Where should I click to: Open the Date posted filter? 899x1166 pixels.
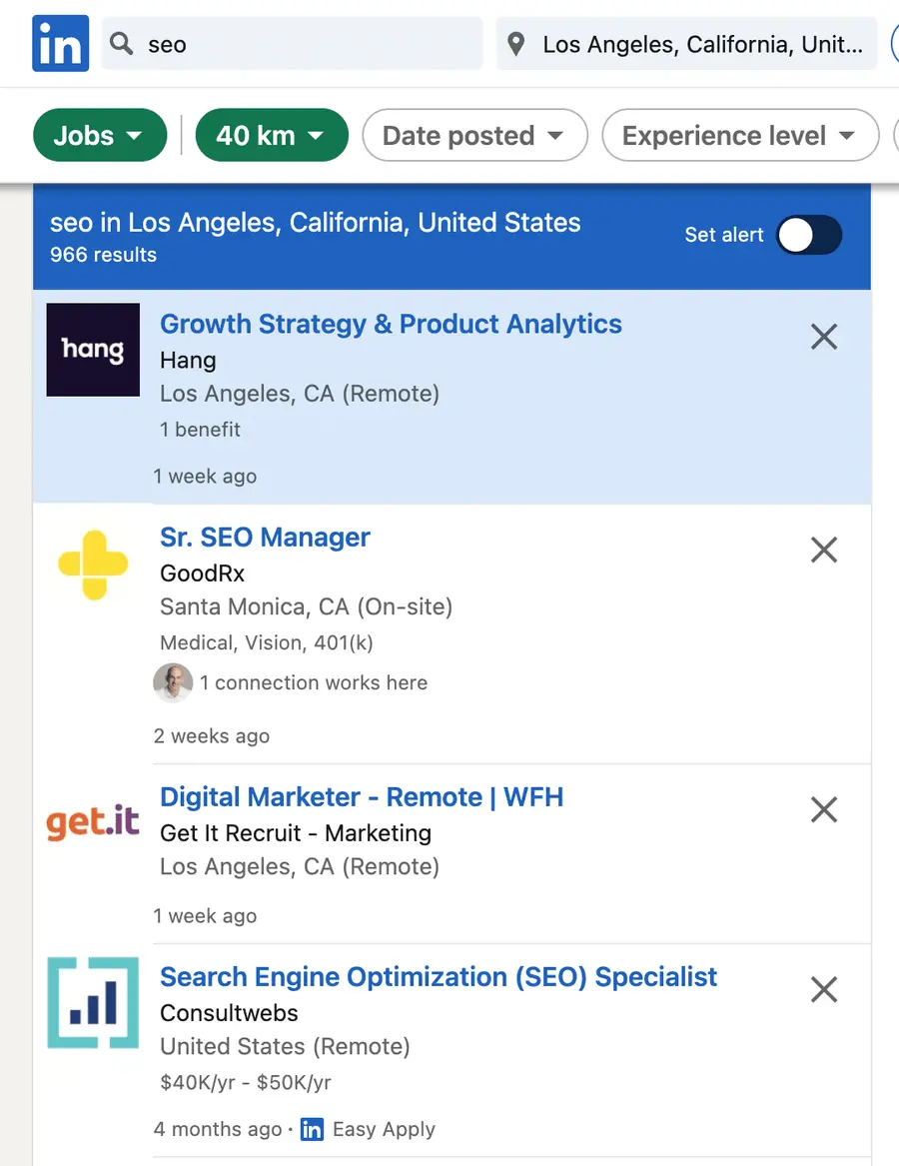click(x=473, y=135)
